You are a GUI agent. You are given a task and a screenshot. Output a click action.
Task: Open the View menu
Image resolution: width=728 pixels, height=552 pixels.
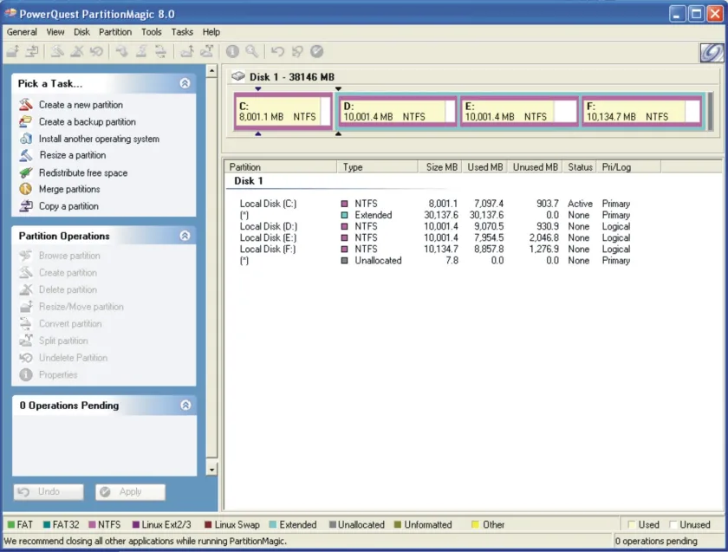(55, 32)
